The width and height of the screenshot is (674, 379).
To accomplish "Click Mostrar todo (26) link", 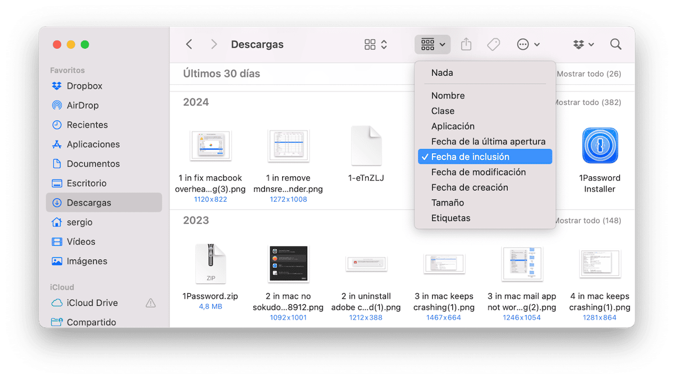I will point(588,74).
